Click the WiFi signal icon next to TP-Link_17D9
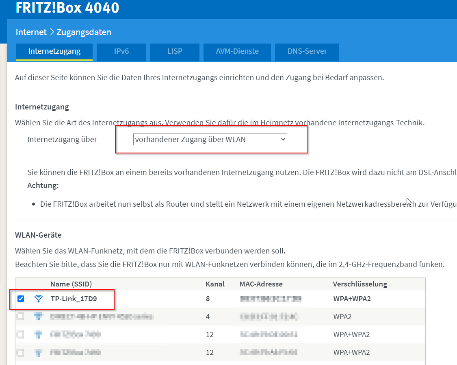 click(38, 298)
